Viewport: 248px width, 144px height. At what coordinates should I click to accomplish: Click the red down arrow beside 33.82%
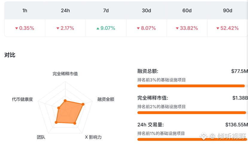(177, 28)
